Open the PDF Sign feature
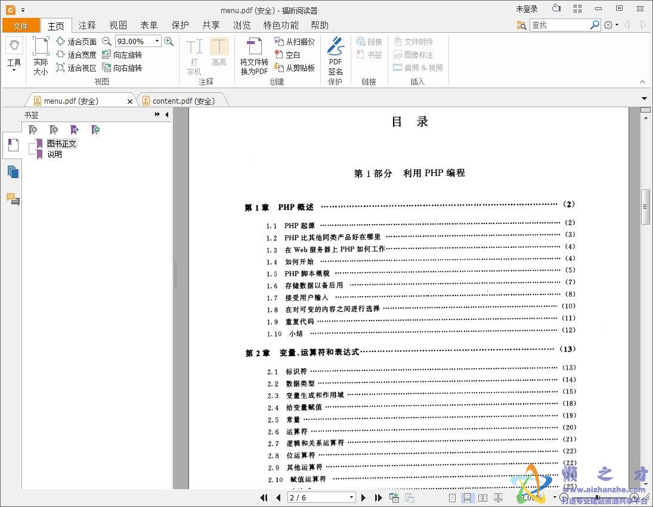Image resolution: width=653 pixels, height=507 pixels. pos(335,54)
